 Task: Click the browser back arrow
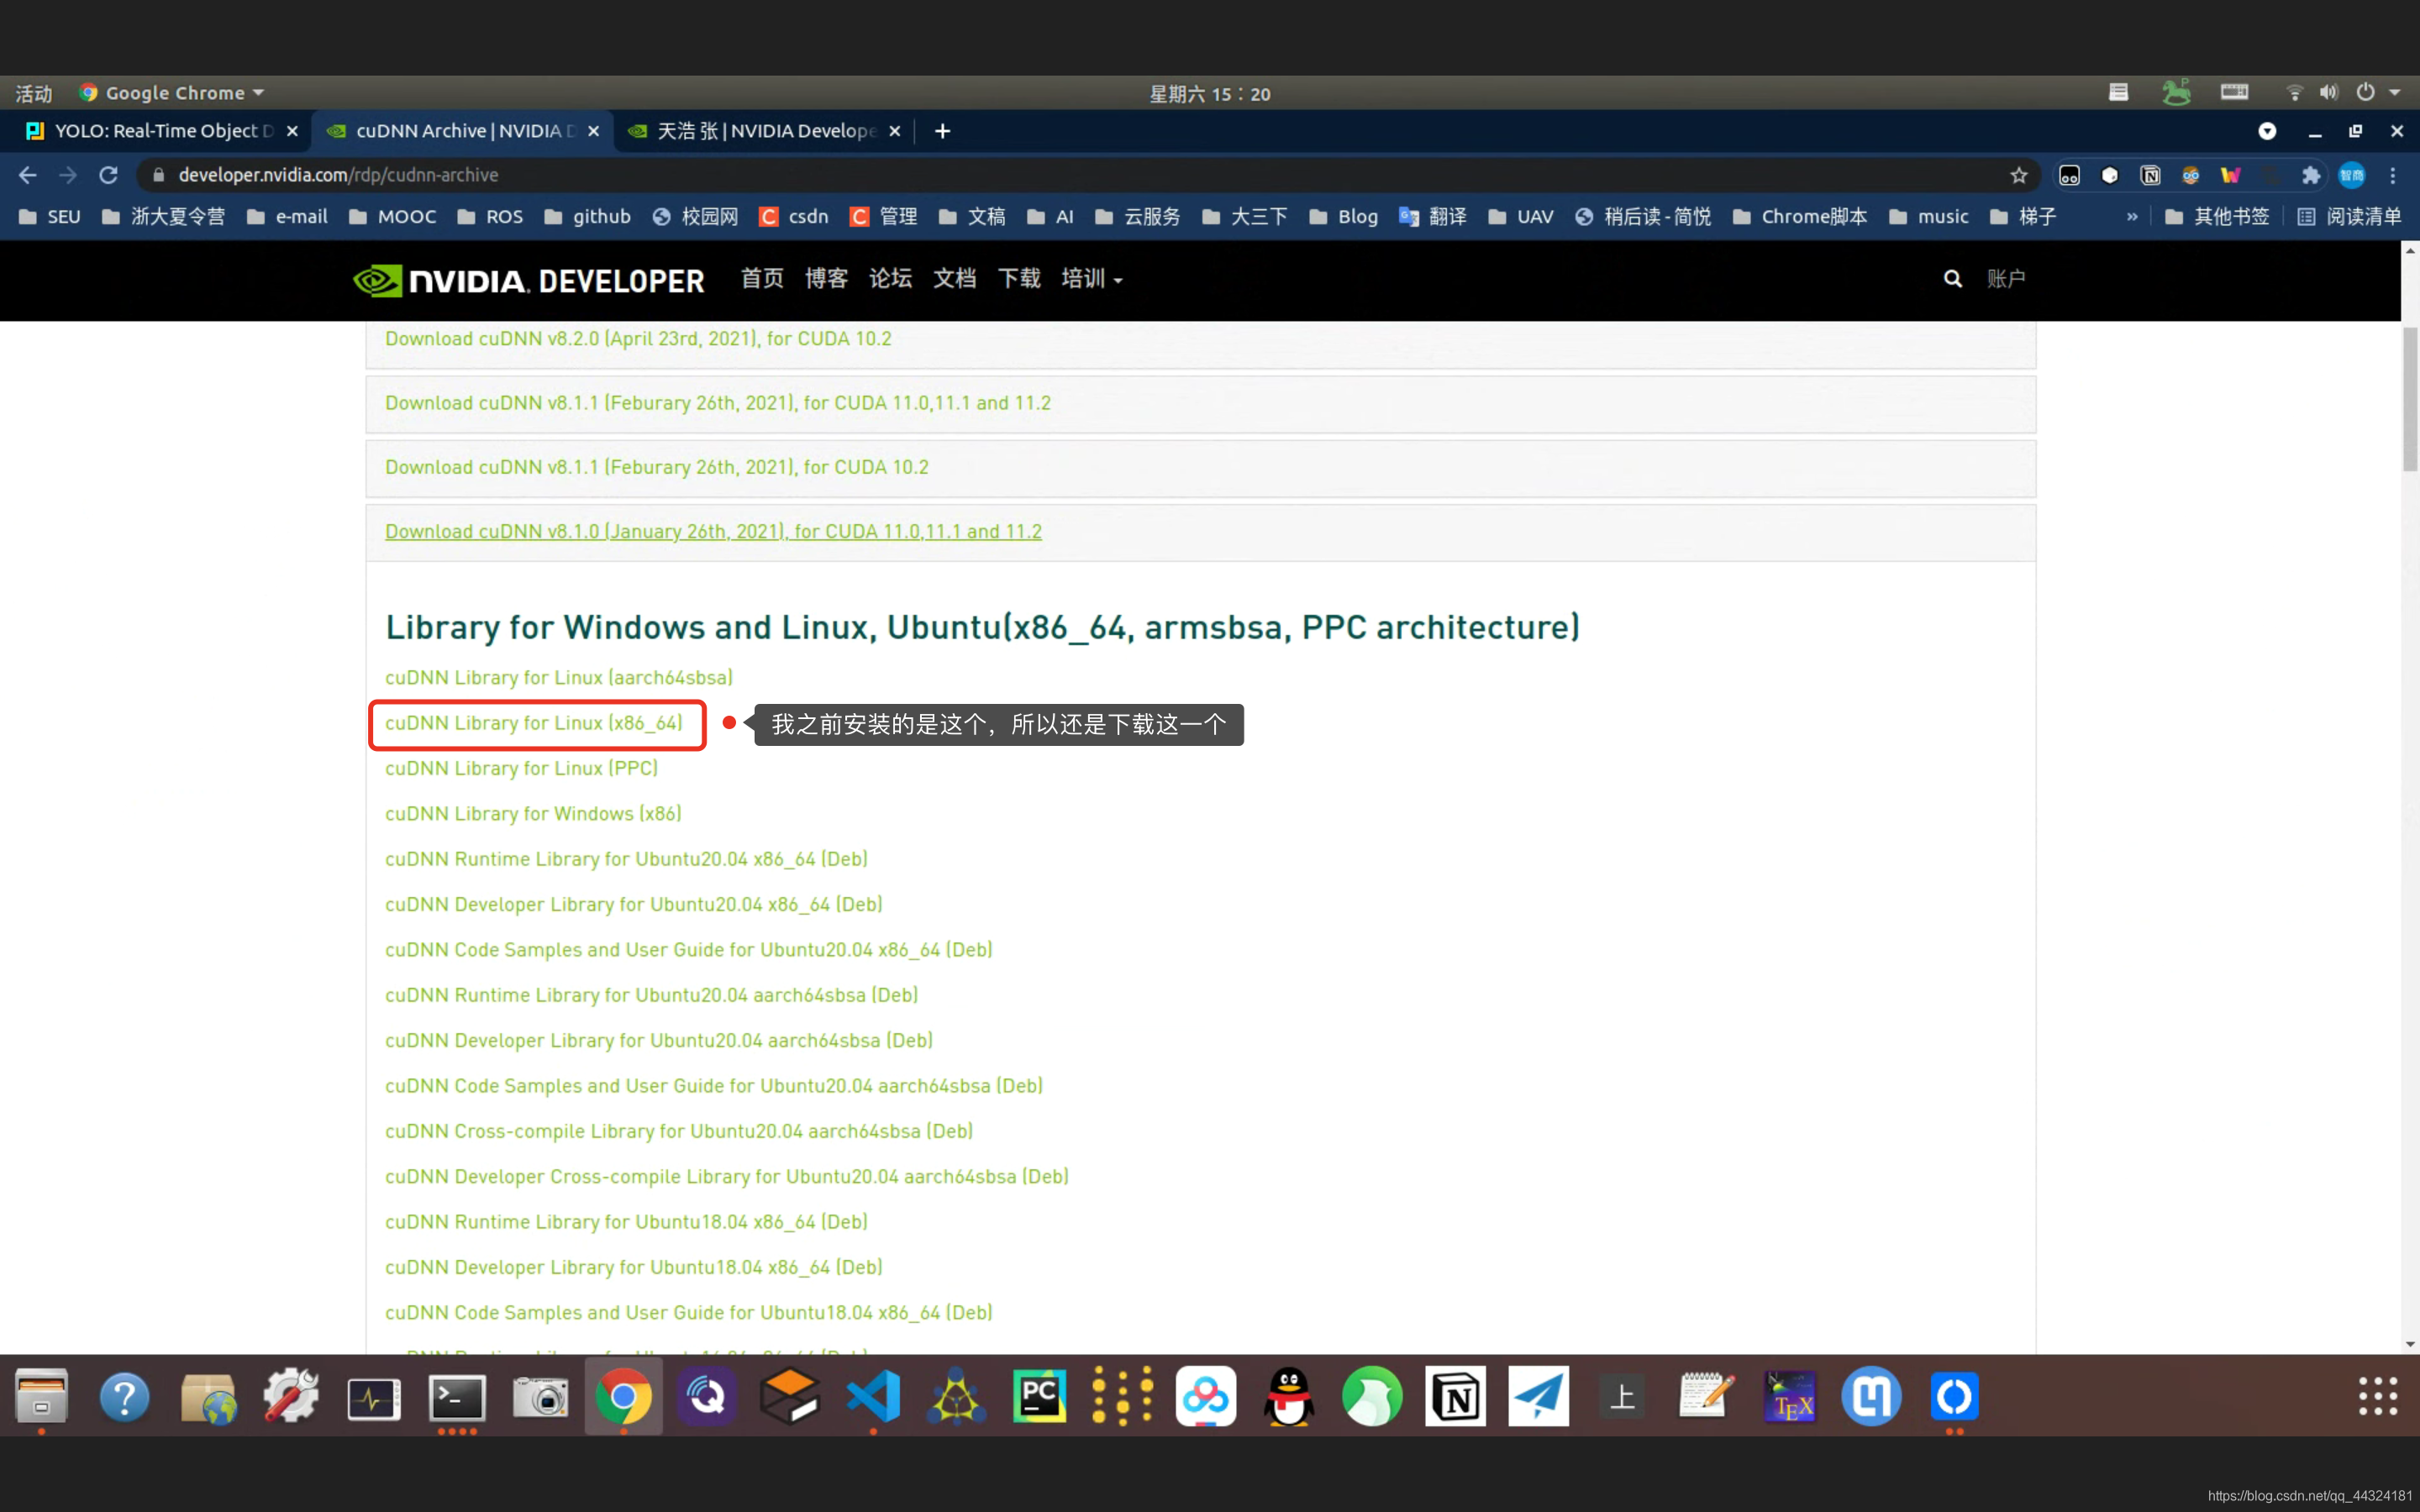(x=27, y=175)
